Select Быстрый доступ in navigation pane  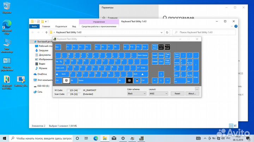pyautogui.click(x=43, y=41)
